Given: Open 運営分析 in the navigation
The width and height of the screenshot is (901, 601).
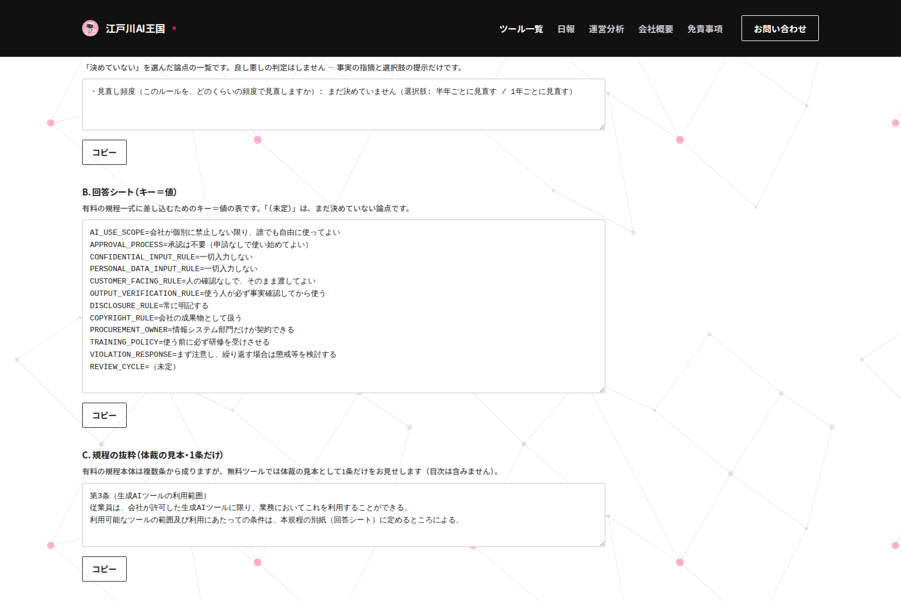Looking at the screenshot, I should [x=607, y=29].
